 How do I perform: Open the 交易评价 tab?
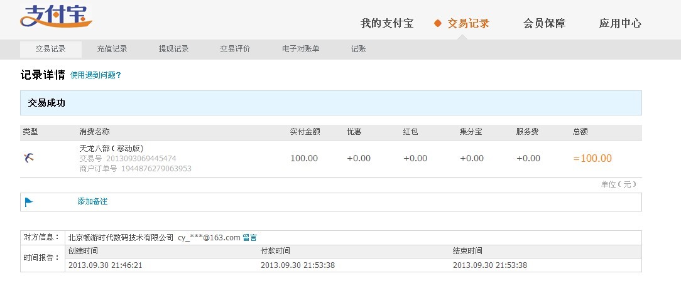(235, 49)
